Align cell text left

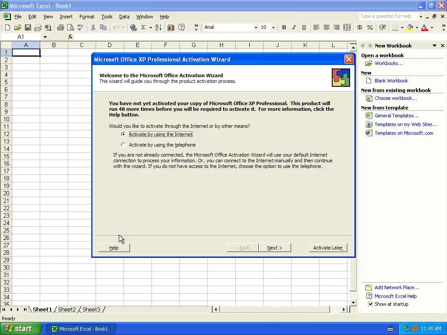point(316,27)
